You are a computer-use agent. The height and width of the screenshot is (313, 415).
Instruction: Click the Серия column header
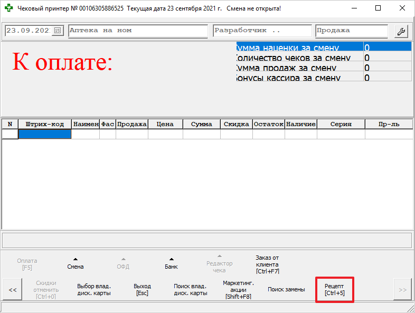[x=341, y=124]
